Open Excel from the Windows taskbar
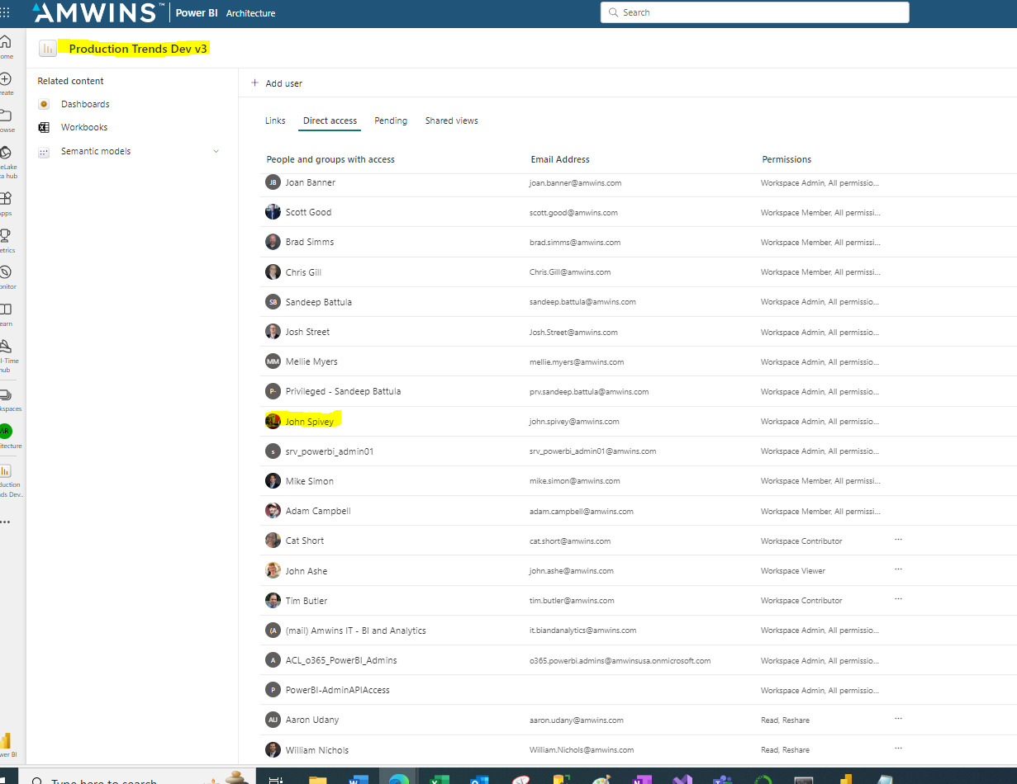Image resolution: width=1017 pixels, height=784 pixels. tap(440, 778)
